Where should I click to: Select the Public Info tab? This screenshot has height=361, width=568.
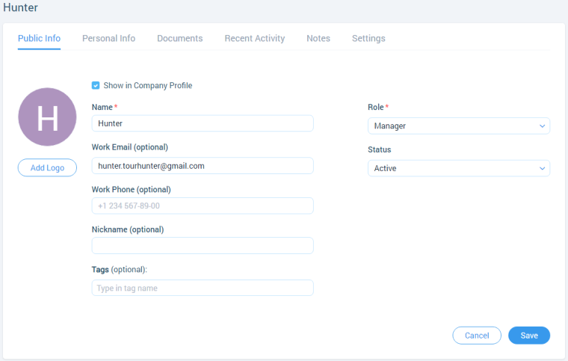coord(39,38)
